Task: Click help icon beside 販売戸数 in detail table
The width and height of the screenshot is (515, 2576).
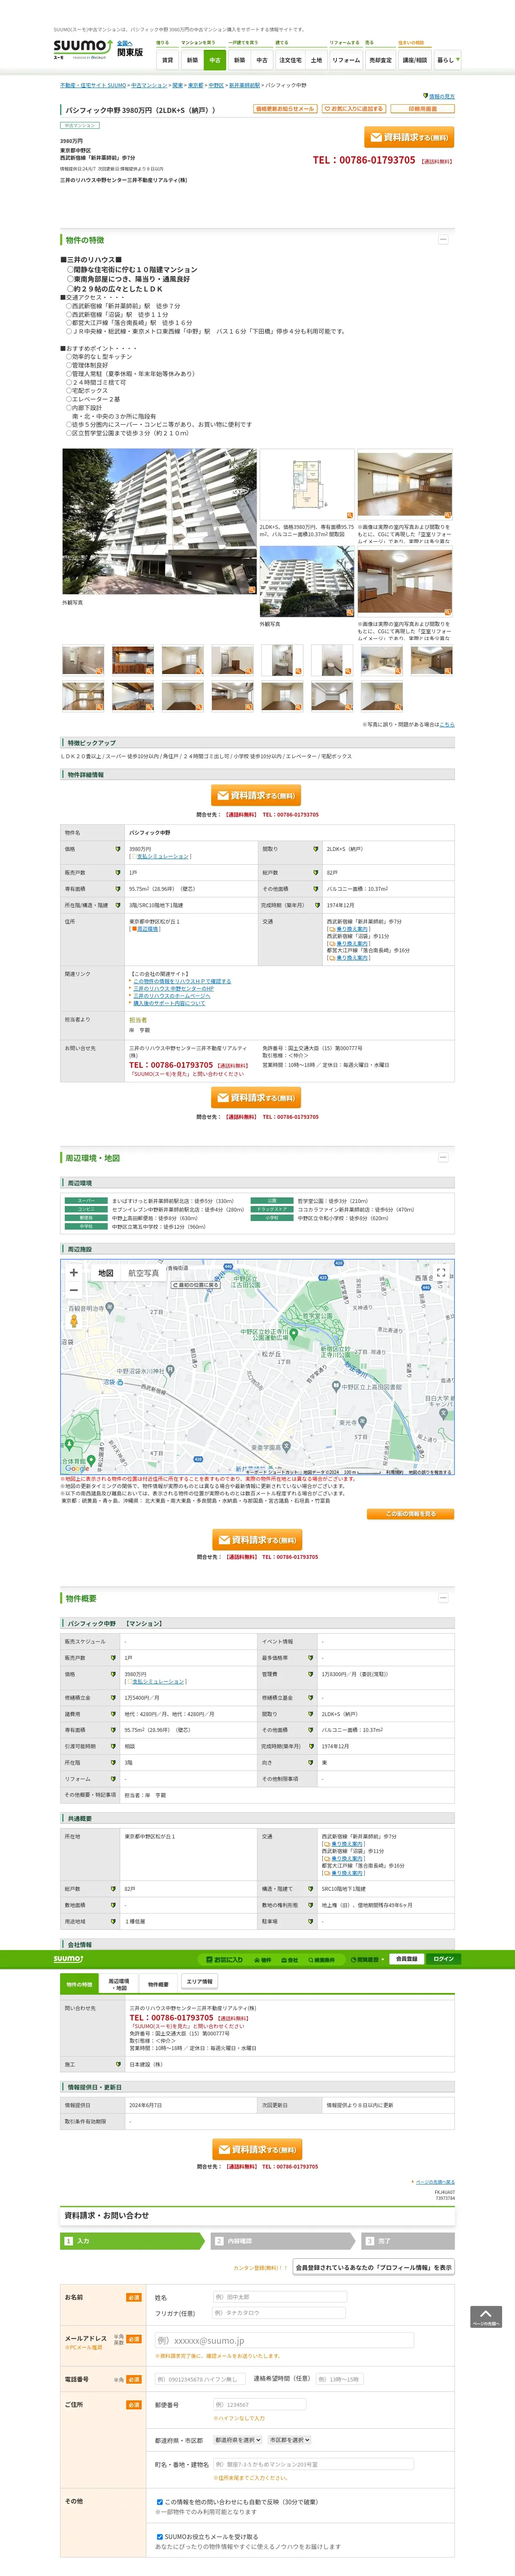Action: (x=118, y=873)
